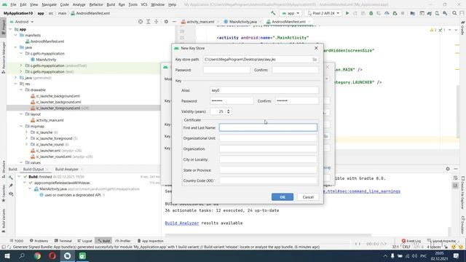Open the app run configuration dropdown

tap(291, 13)
